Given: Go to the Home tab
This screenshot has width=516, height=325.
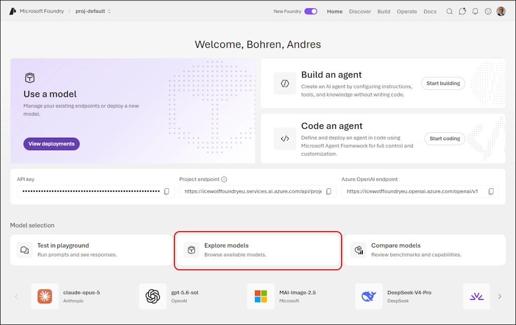Looking at the screenshot, I should (335, 11).
